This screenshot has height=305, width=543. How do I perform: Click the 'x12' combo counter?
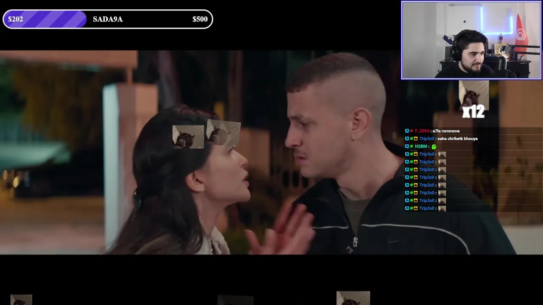coord(473,112)
